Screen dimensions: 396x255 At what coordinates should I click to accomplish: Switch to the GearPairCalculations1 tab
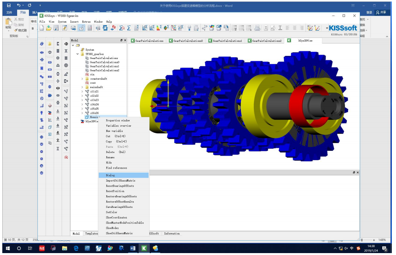(227, 41)
